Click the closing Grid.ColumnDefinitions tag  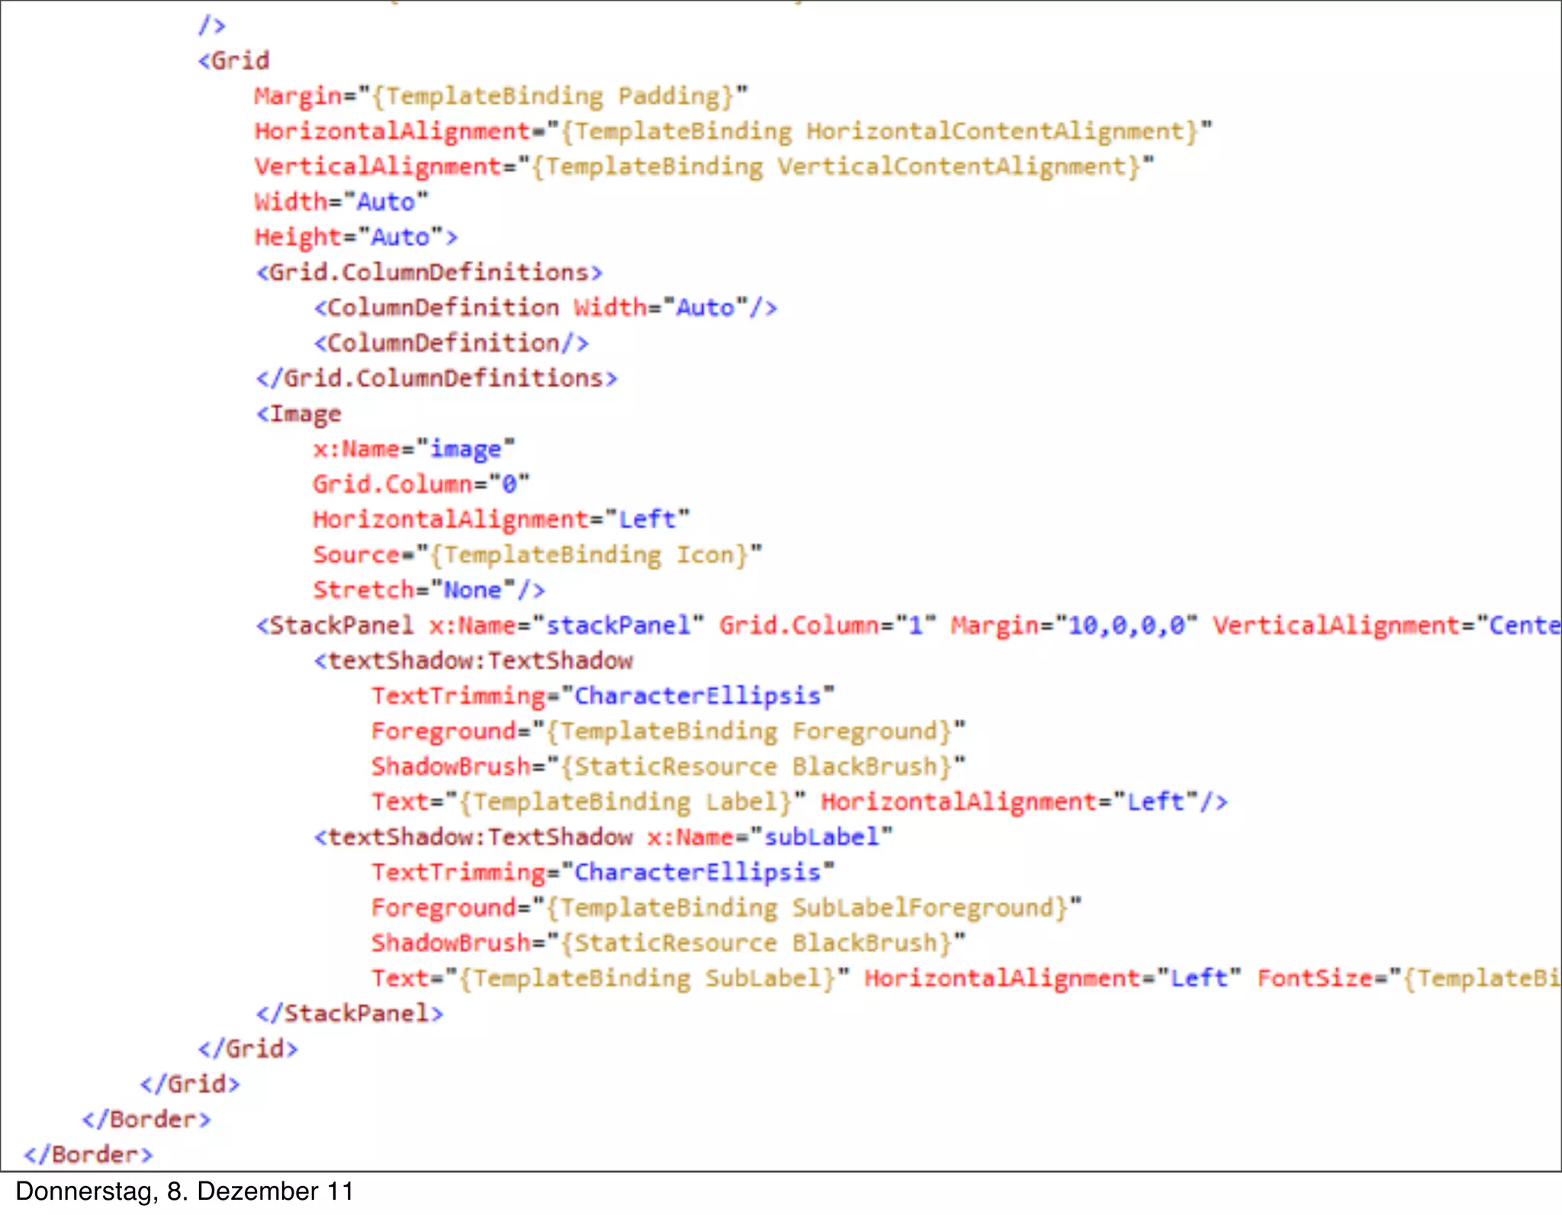pyautogui.click(x=436, y=378)
